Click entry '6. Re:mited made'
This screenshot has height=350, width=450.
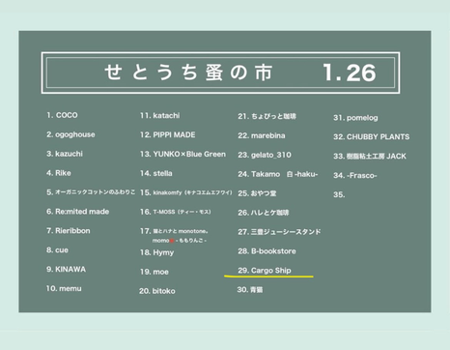coord(78,212)
